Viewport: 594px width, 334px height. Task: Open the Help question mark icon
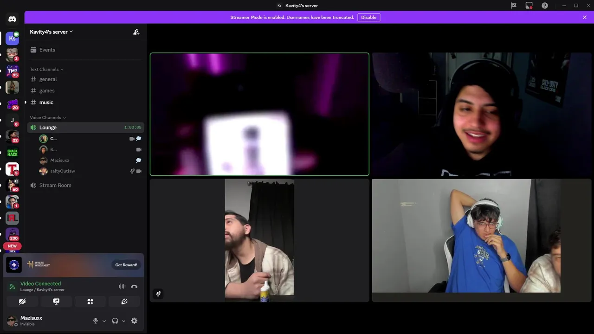click(545, 6)
